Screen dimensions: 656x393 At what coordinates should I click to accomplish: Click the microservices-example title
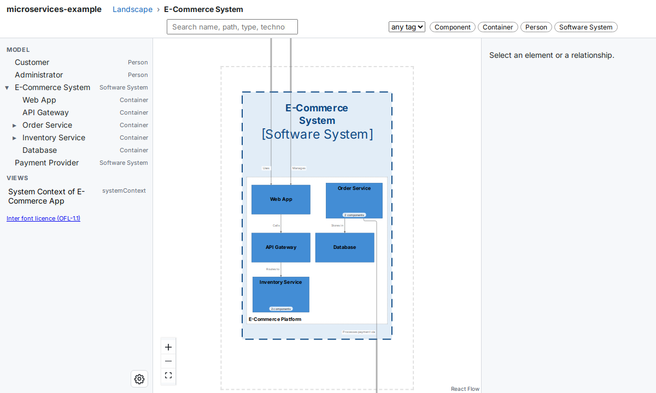coord(54,9)
